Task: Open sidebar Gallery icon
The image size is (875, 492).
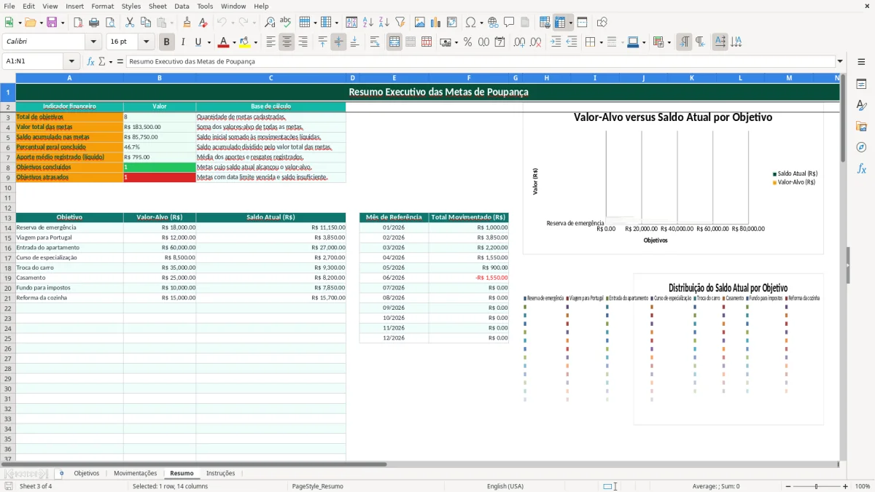Action: (861, 126)
